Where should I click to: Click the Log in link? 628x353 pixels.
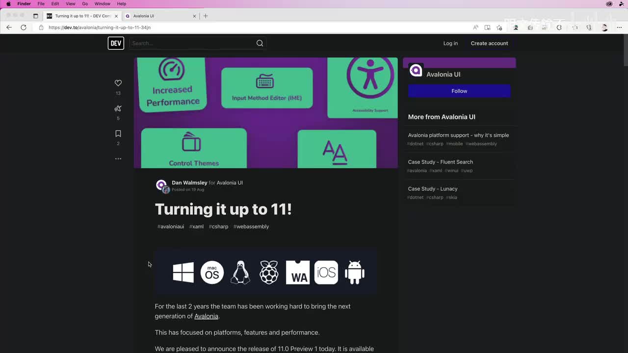click(x=450, y=43)
